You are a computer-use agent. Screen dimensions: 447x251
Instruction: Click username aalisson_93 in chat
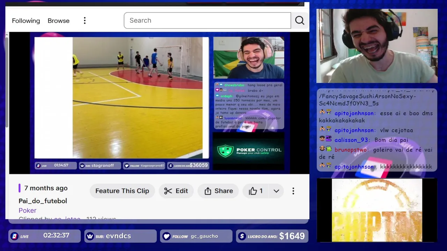[351, 140]
